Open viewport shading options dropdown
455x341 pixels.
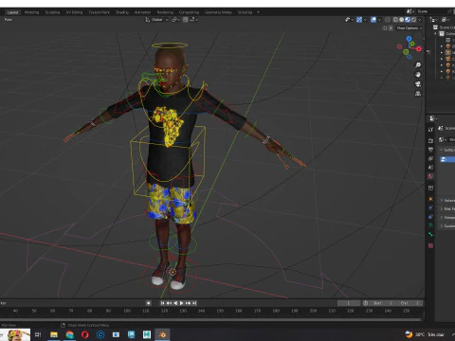420,20
